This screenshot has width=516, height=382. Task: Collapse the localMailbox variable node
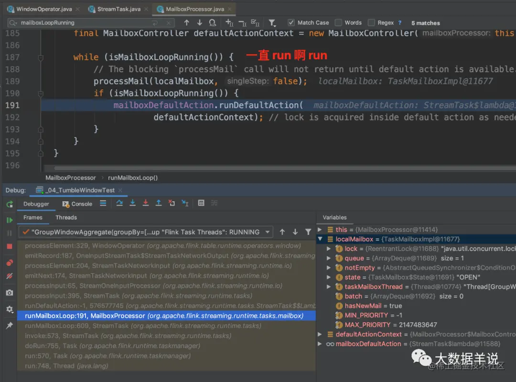pos(320,239)
